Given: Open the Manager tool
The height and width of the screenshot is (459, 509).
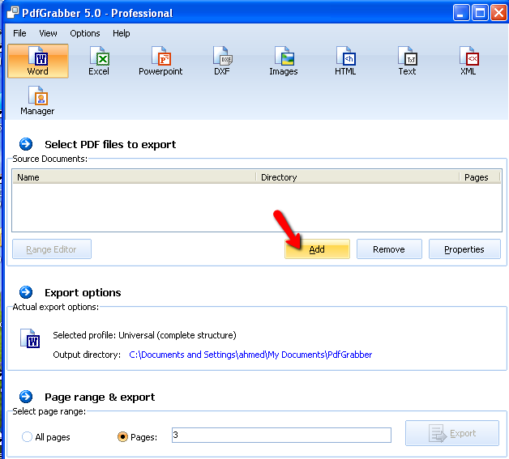Looking at the screenshot, I should [x=37, y=100].
